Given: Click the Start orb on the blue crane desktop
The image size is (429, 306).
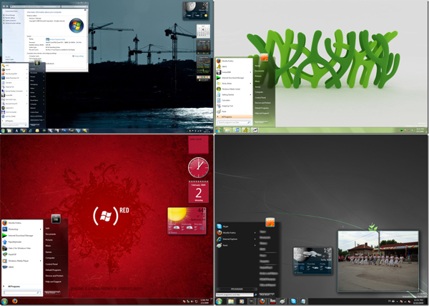Looking at the screenshot, I should [x=3, y=131].
